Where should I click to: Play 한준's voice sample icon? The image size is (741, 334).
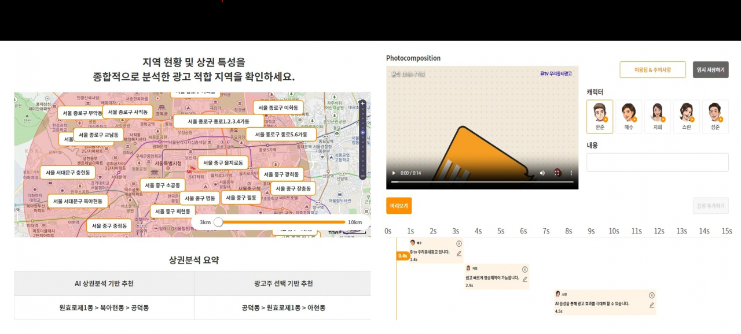pyautogui.click(x=606, y=120)
